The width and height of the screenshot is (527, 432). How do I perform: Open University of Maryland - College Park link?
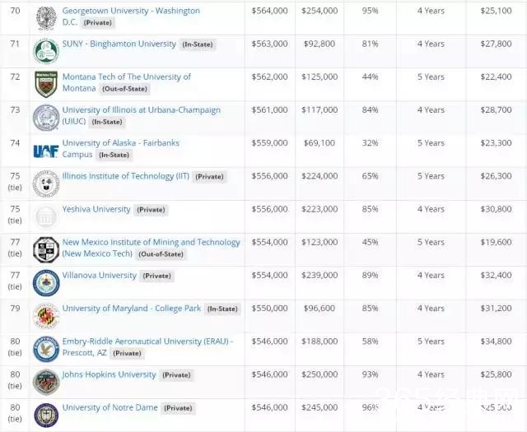coord(131,309)
